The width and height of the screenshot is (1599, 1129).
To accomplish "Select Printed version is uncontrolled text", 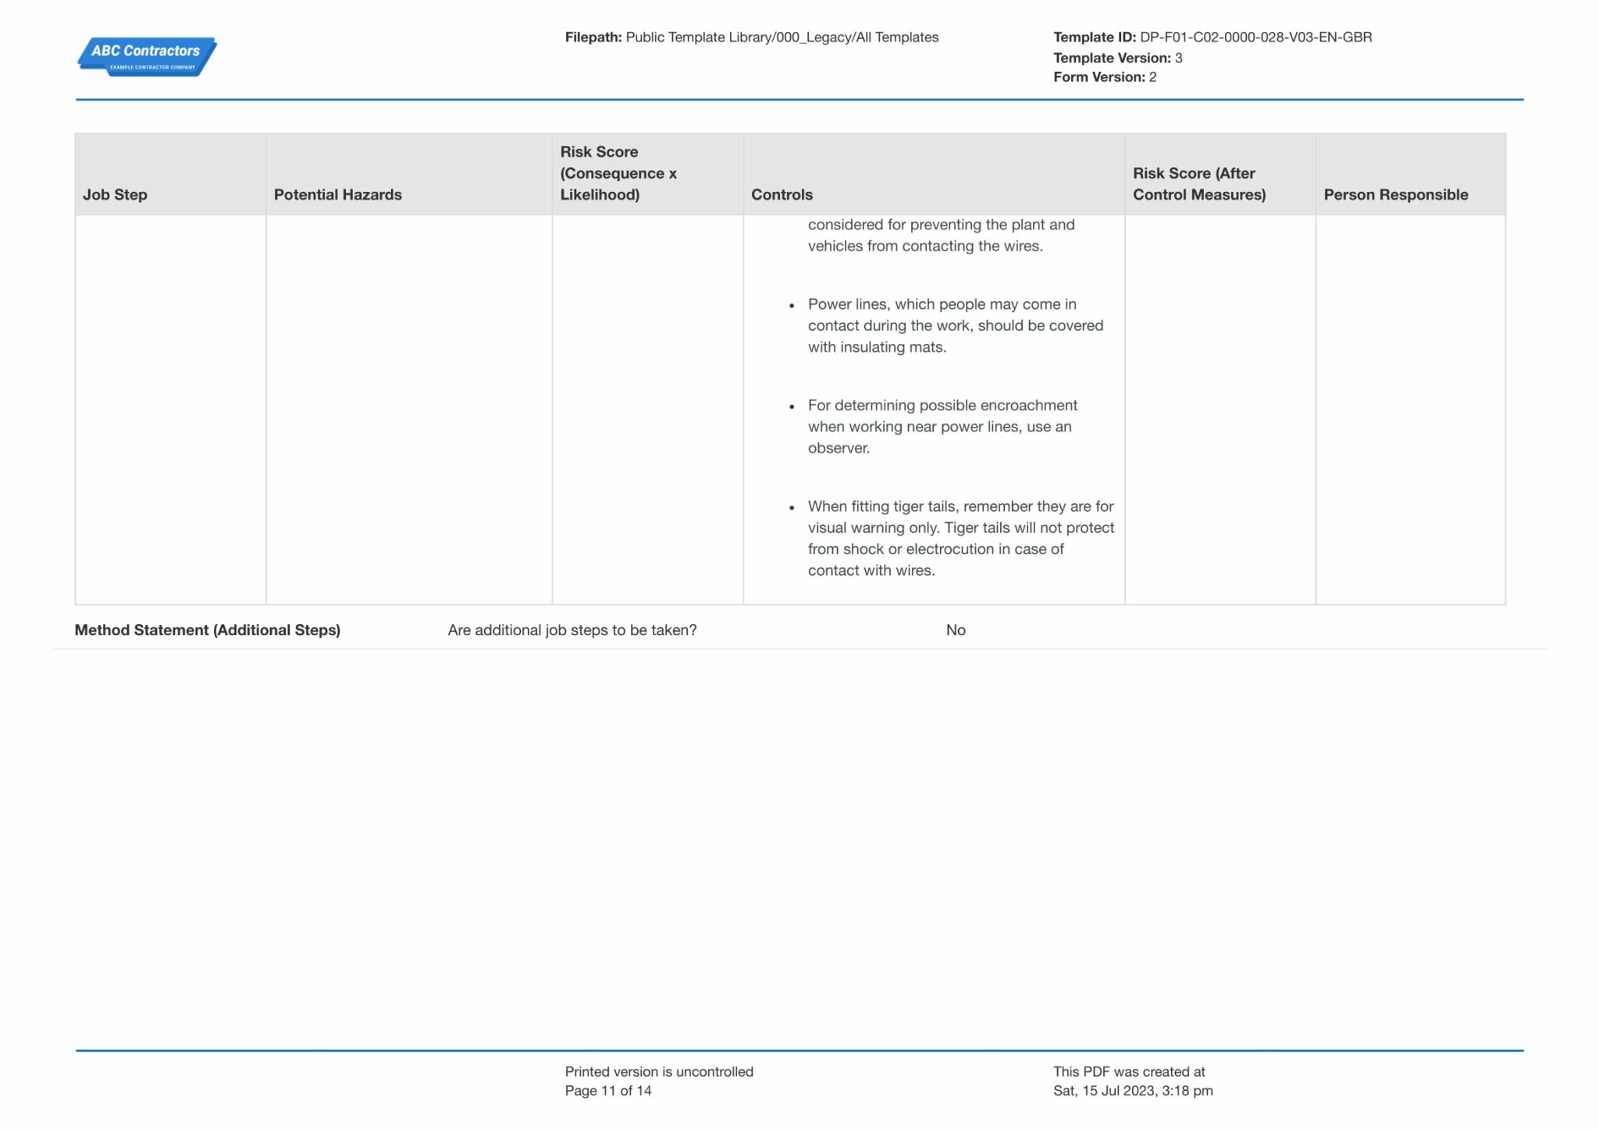I will 658,1071.
